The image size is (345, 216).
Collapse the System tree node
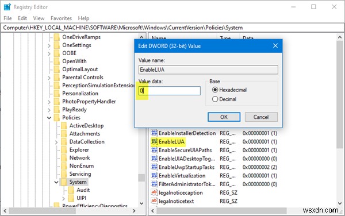click(x=56, y=182)
